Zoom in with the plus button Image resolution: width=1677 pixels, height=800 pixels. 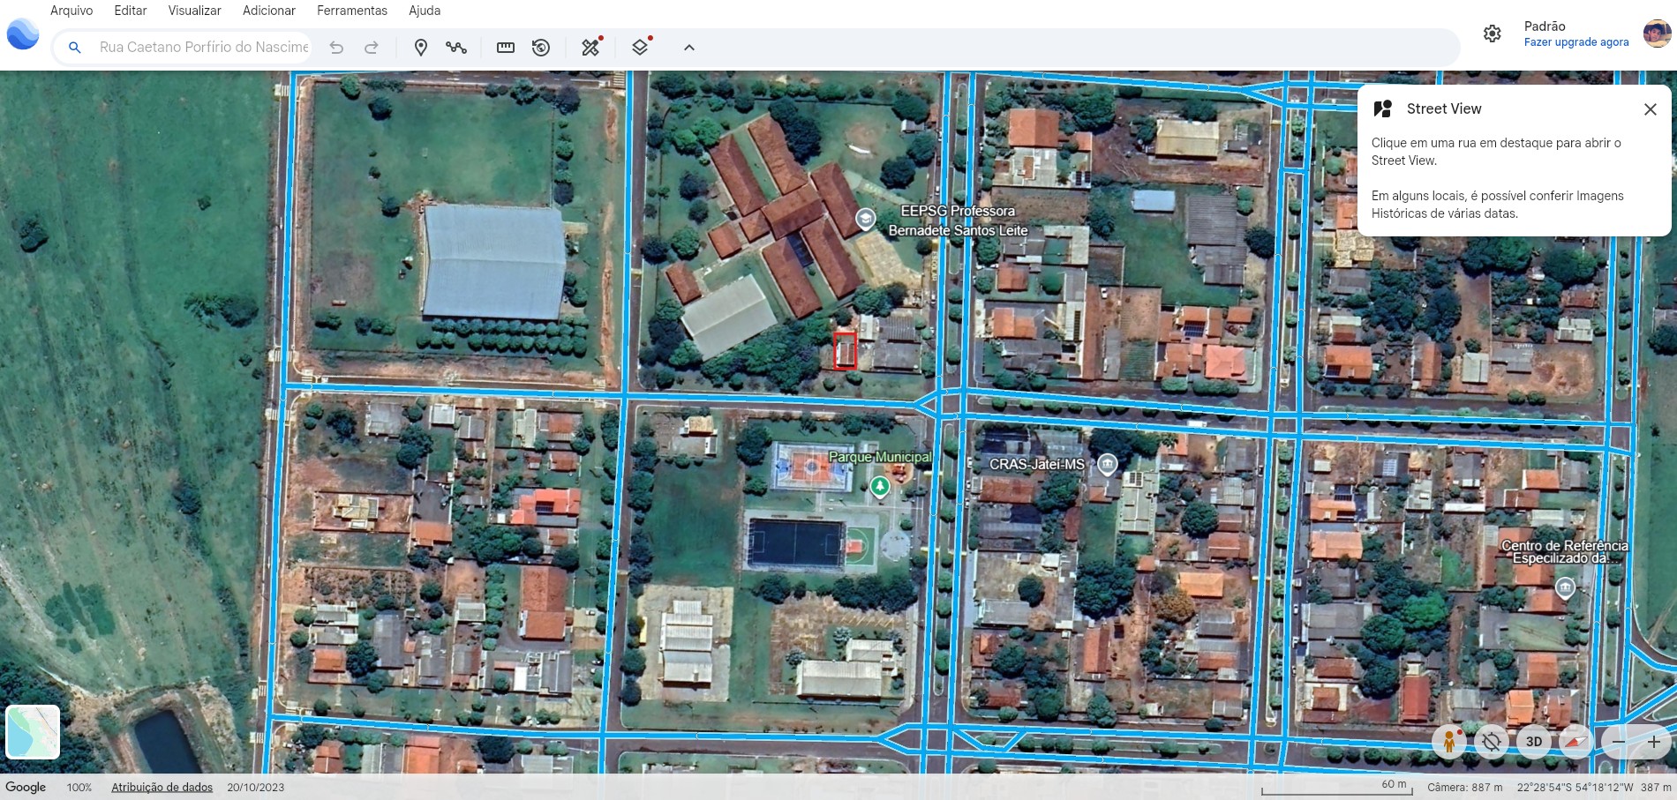(x=1653, y=742)
